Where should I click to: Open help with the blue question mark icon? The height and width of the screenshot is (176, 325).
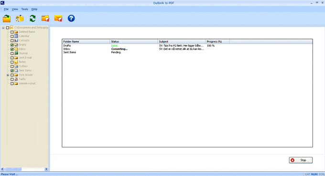pyautogui.click(x=71, y=19)
